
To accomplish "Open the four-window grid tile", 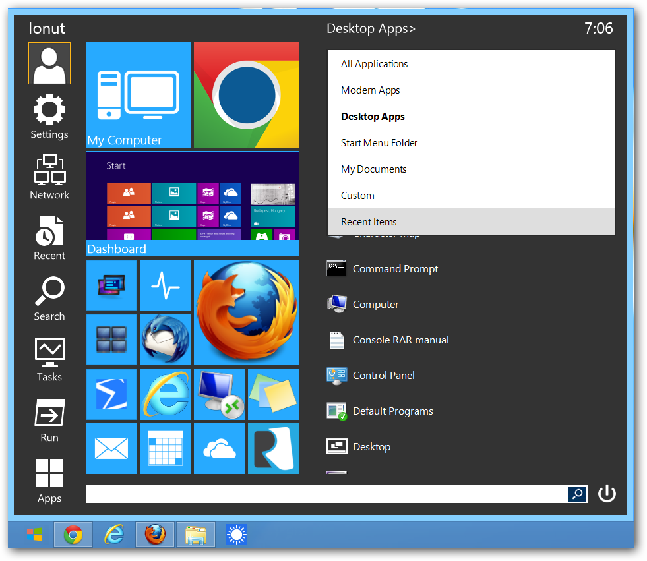I will pyautogui.click(x=111, y=340).
